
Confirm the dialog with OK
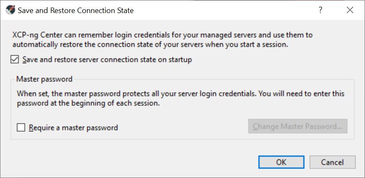281,162
